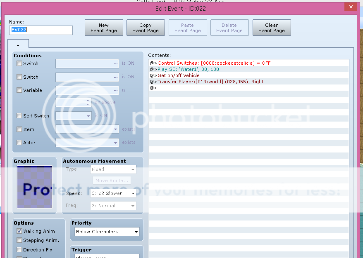Close the Edit Event window
The height and width of the screenshot is (258, 363).
point(351,7)
